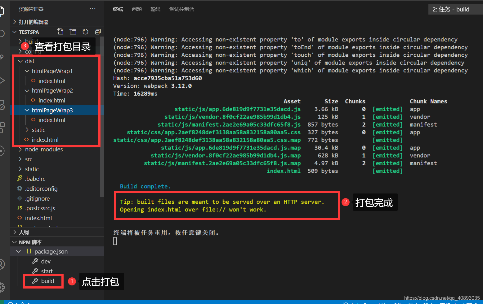
Task: Run the start npm script
Action: pos(47,271)
